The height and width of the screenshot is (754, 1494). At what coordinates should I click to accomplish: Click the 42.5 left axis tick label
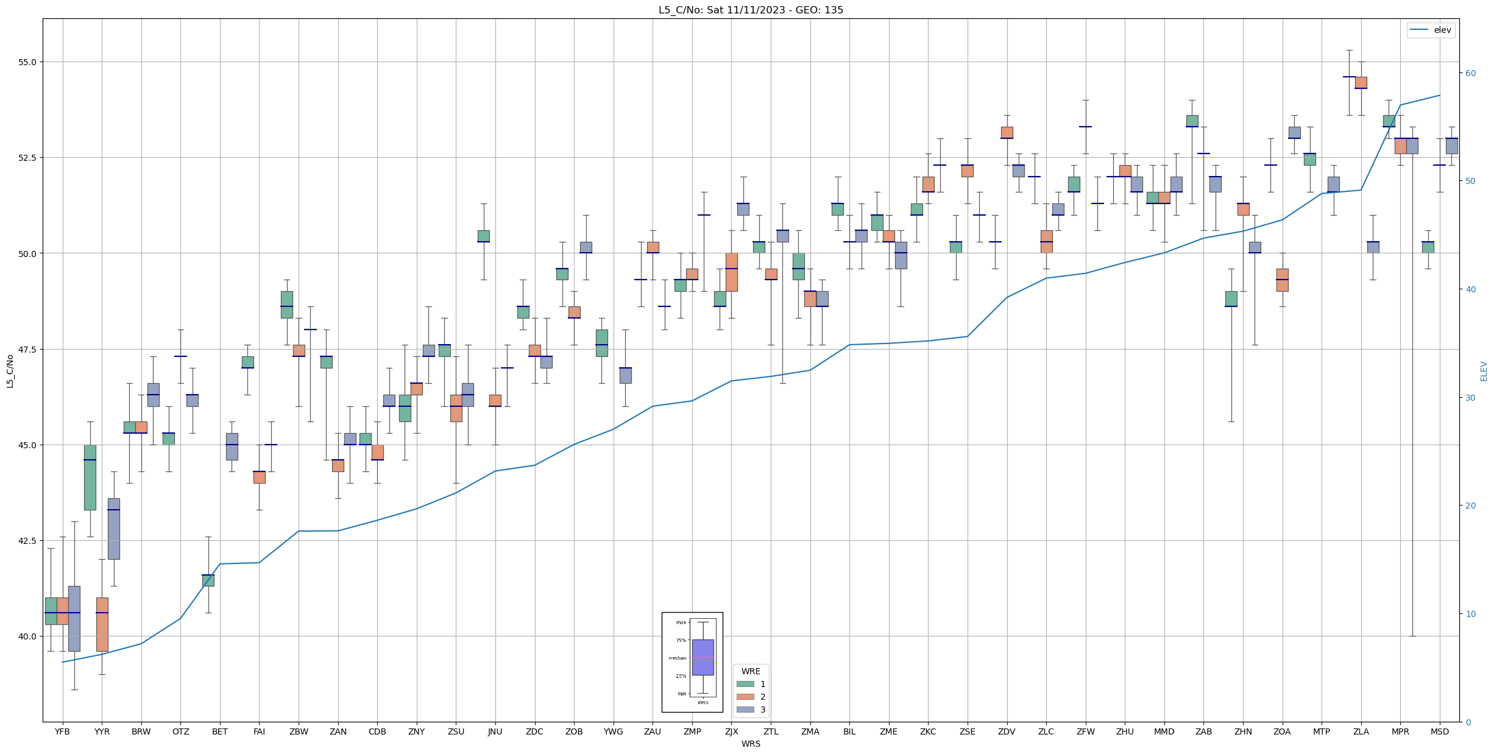point(28,541)
